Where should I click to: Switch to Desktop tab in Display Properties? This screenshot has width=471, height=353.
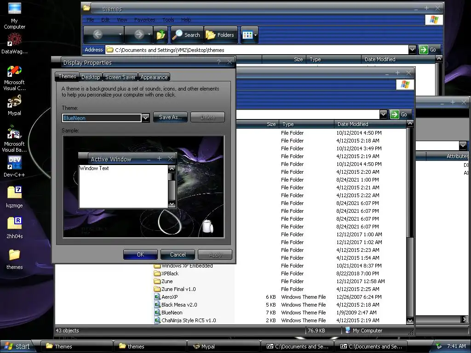pos(91,77)
